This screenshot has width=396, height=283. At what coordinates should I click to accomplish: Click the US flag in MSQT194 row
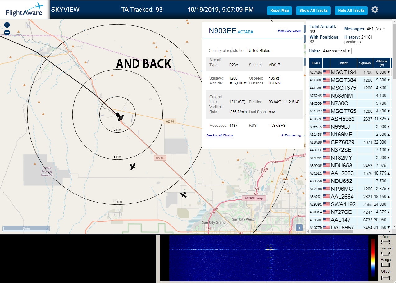(x=326, y=72)
